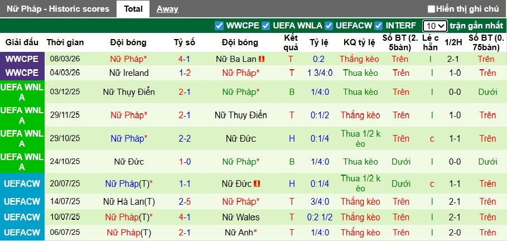Click the purple WWCPE league cell for 08/03/26
Viewport: 507px width, 241px height.
coord(22,59)
